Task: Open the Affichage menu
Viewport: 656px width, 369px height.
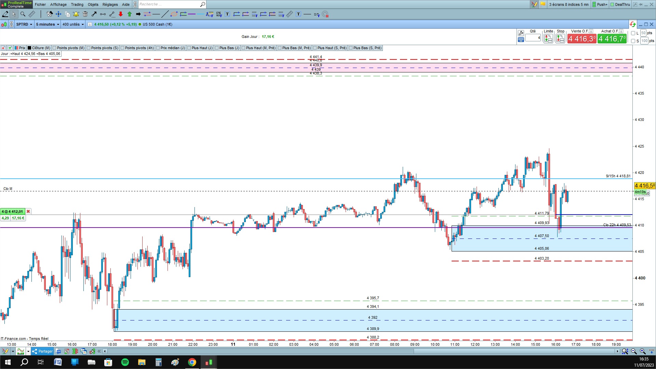Action: (x=58, y=4)
